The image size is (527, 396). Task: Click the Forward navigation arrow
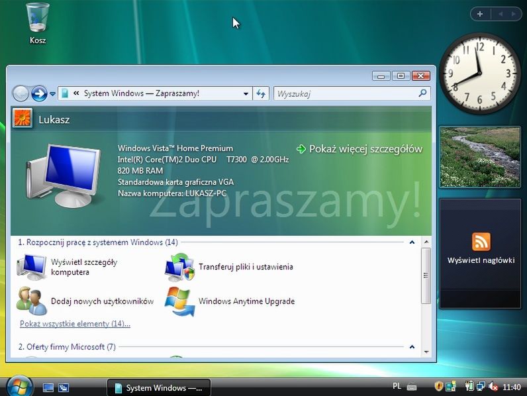point(39,93)
